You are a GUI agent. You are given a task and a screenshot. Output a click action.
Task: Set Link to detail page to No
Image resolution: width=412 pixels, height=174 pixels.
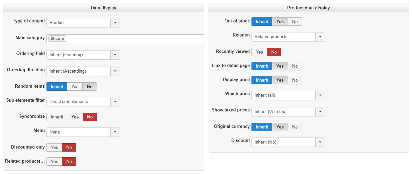(x=295, y=66)
